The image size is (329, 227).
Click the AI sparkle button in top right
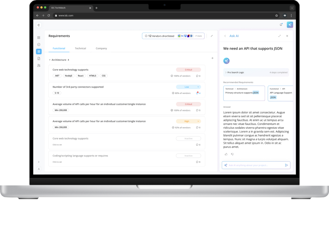pyautogui.click(x=290, y=25)
